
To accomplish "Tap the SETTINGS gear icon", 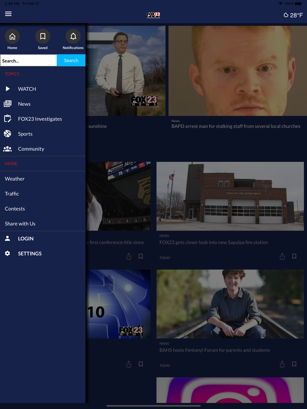I will point(8,253).
